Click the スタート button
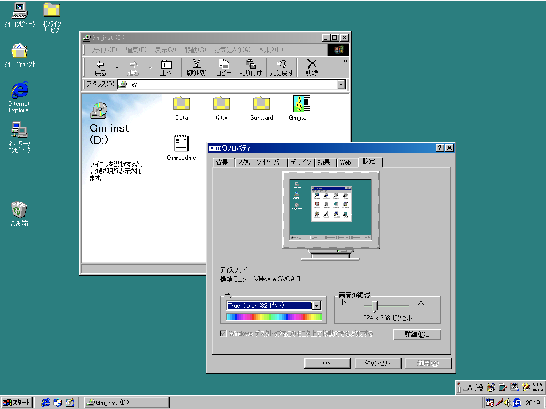The width and height of the screenshot is (546, 409). click(x=17, y=402)
